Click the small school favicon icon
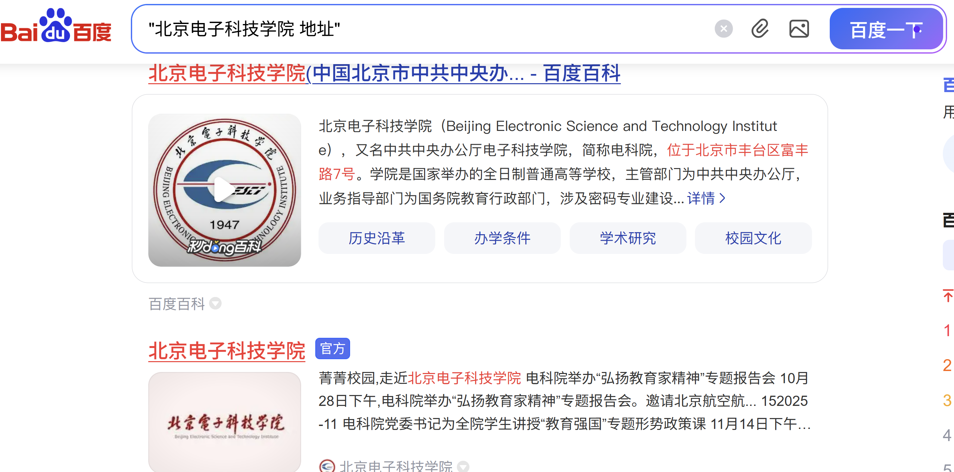 (327, 466)
